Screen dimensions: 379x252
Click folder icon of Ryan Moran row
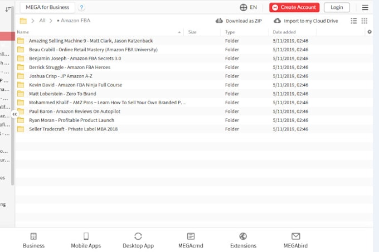point(21,120)
